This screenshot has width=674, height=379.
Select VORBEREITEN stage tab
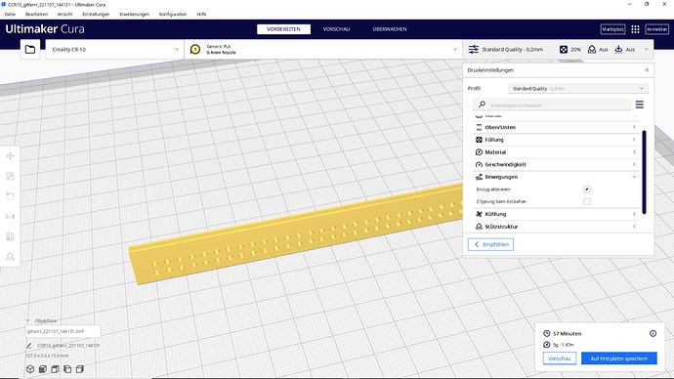[x=283, y=29]
